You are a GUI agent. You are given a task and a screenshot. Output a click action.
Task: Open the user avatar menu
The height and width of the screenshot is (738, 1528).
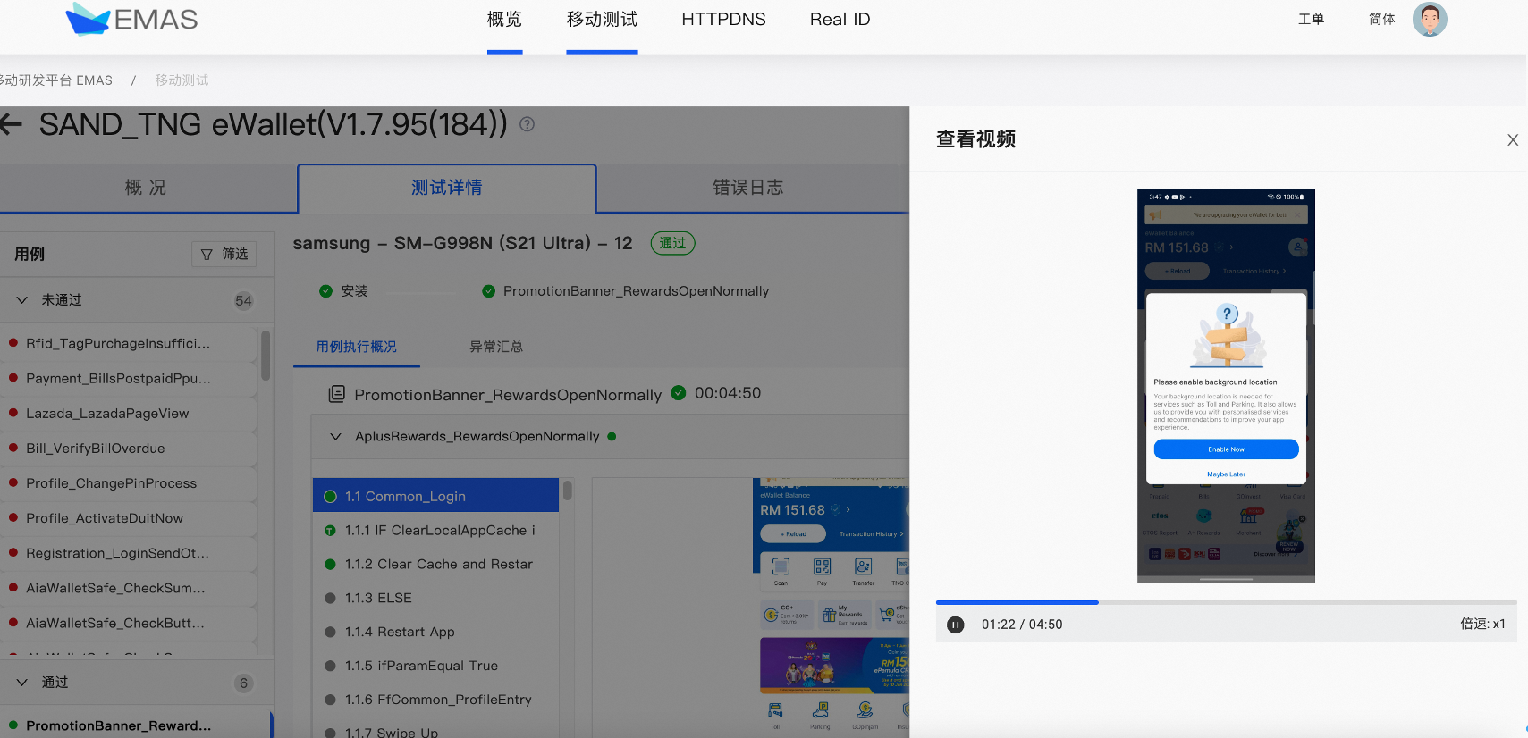click(1429, 19)
